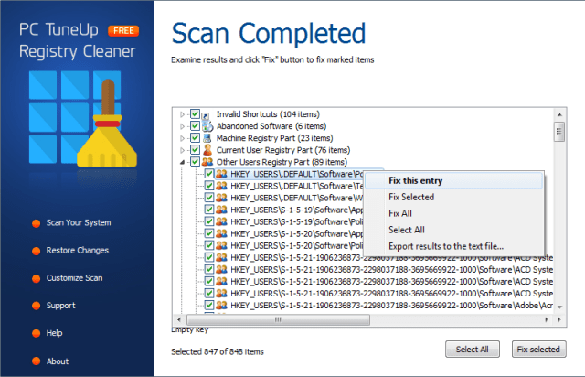This screenshot has height=377, width=585.
Task: Open Scan Your System in sidebar
Action: point(79,222)
